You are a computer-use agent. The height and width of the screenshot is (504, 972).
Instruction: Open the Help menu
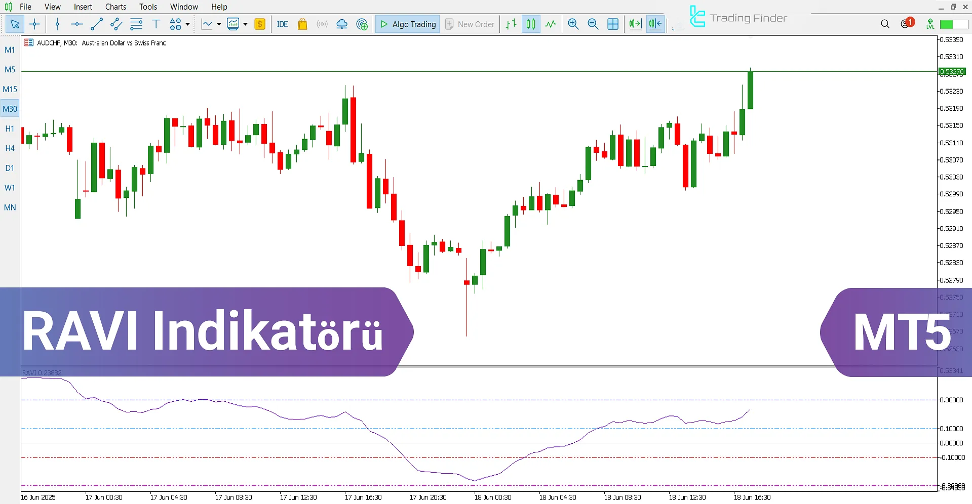[x=219, y=7]
